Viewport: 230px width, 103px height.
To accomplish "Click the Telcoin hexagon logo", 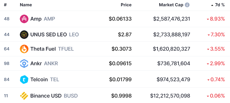I will click(24, 80).
